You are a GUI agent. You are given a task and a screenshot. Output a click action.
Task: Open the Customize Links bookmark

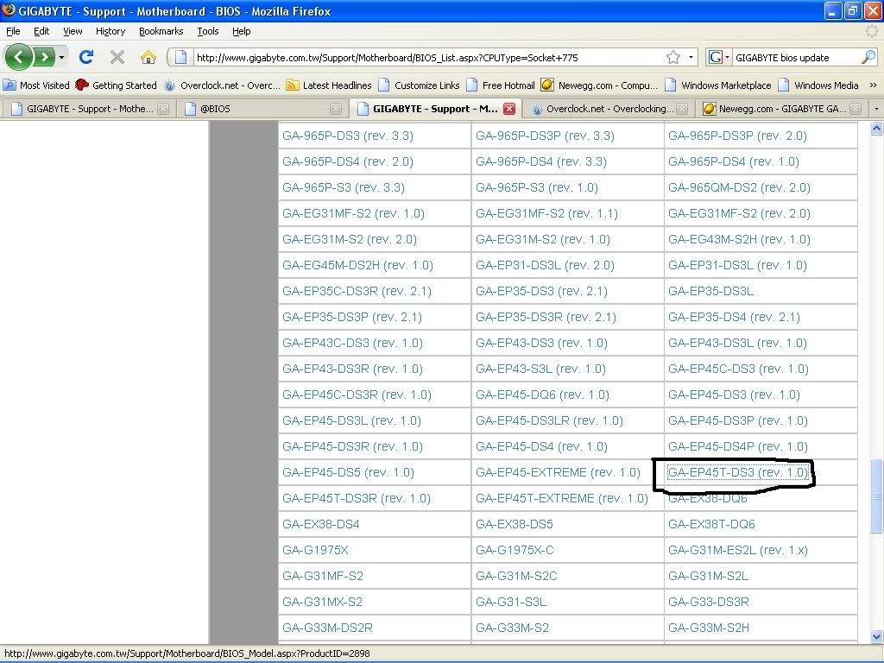point(419,85)
